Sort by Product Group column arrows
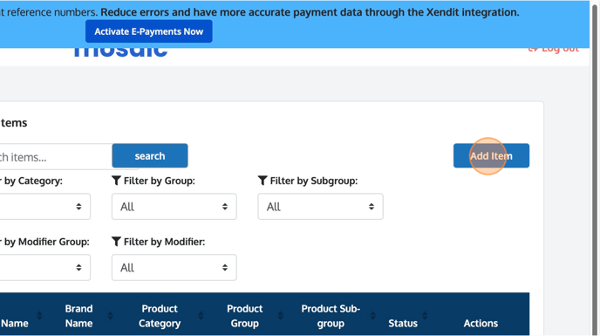Viewport: 600px width, 336px height. pos(281,316)
